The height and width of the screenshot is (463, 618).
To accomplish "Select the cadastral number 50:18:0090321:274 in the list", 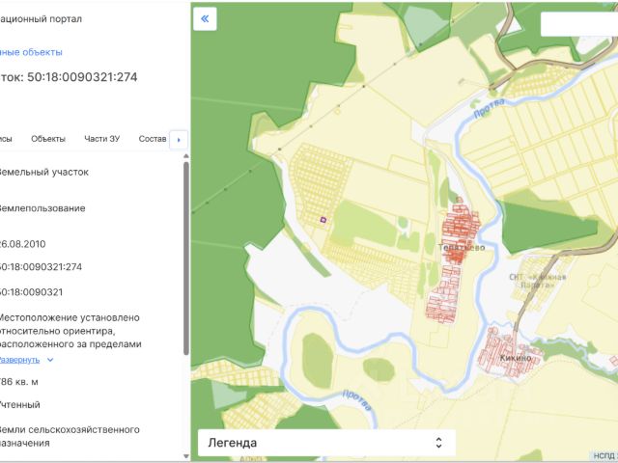I will 41,267.
